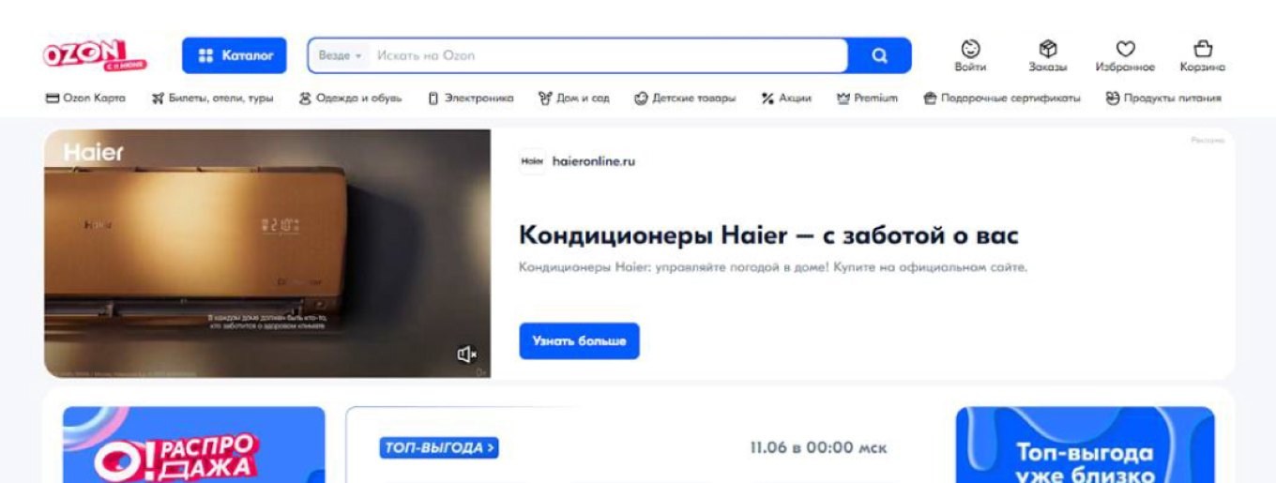The image size is (1276, 483).
Task: Open the Каталог button
Action: (235, 55)
